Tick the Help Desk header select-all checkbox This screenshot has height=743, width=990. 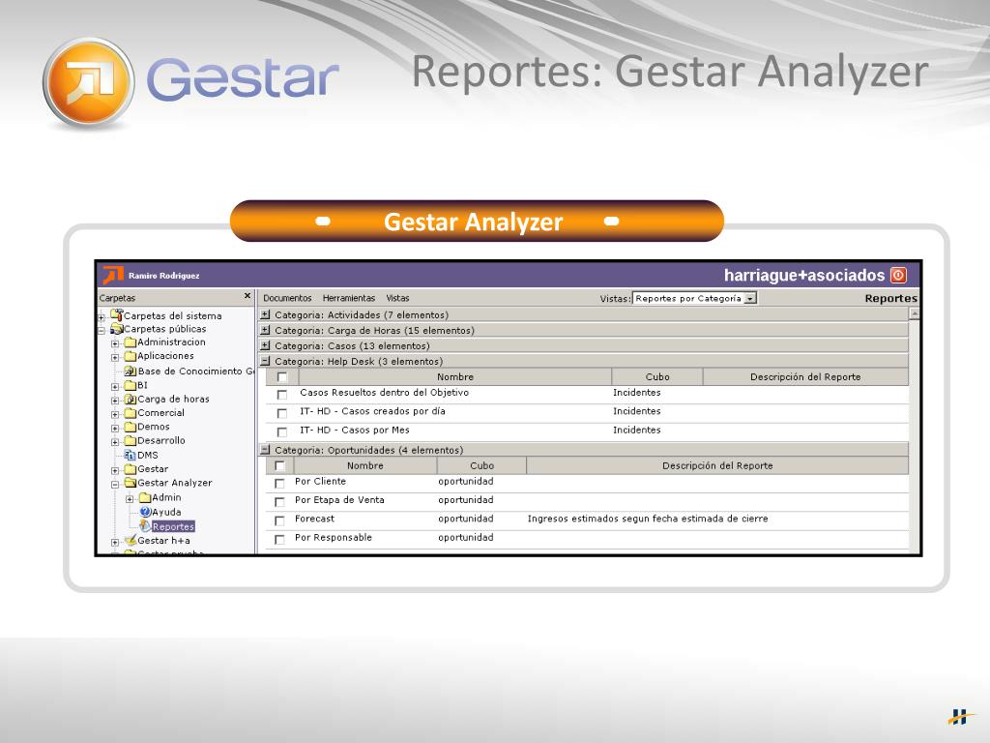pos(282,377)
